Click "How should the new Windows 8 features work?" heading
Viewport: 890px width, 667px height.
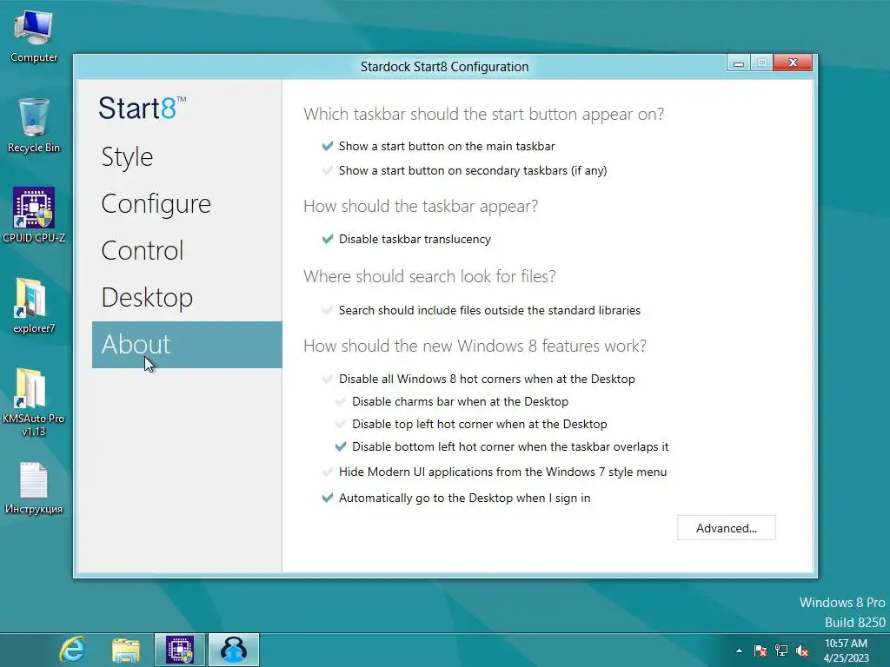tap(475, 346)
